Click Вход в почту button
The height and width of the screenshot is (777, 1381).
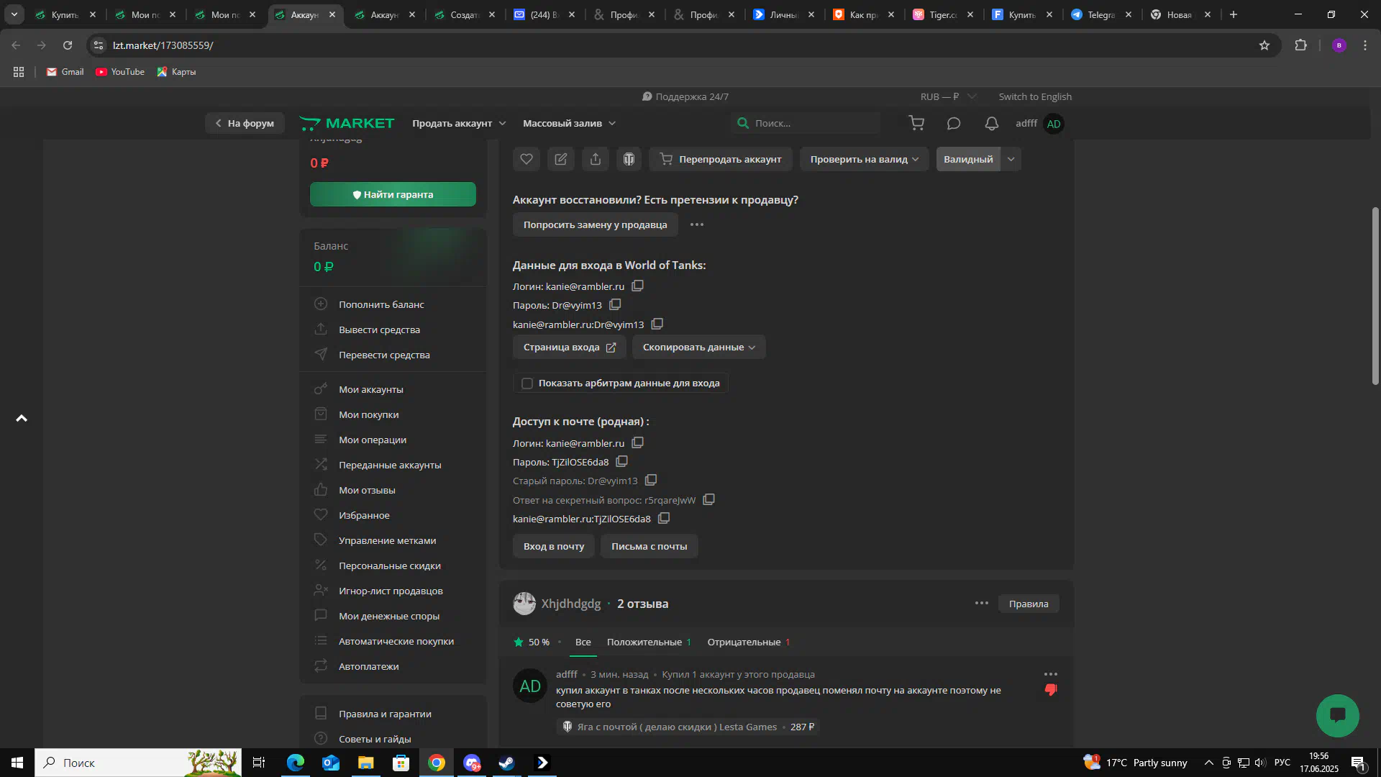554,546
